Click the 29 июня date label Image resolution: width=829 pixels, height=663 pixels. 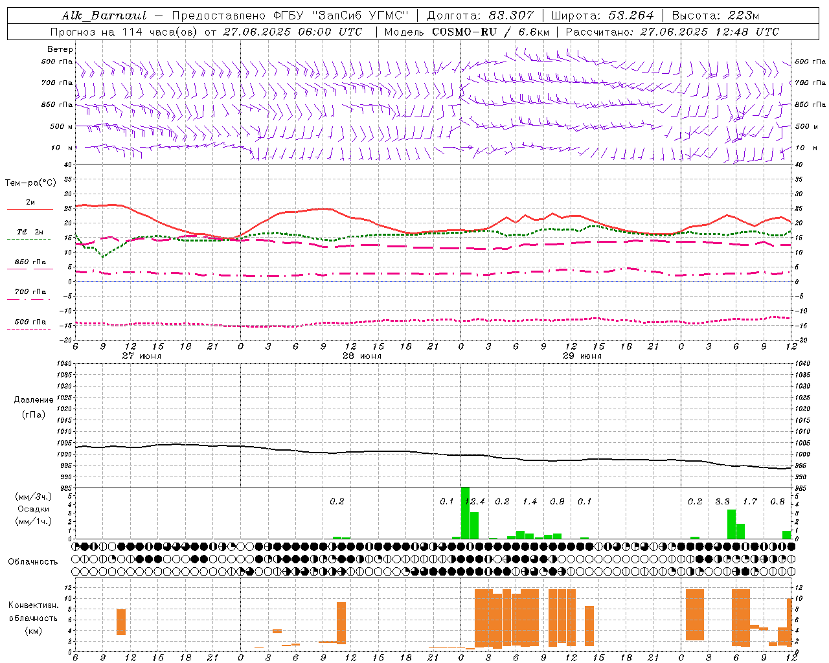pyautogui.click(x=582, y=356)
